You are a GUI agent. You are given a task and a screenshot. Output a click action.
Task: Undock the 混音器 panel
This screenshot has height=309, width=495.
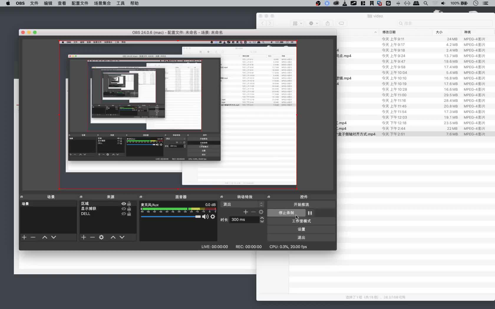point(141,197)
